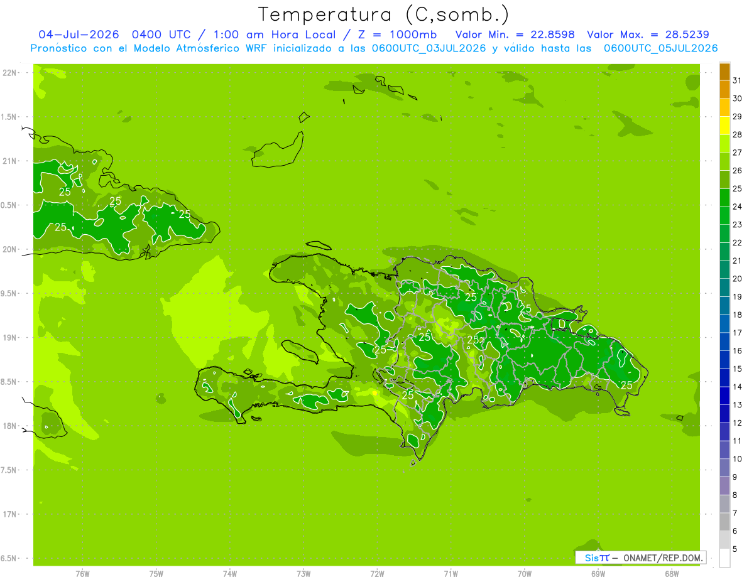The width and height of the screenshot is (754, 582).
Task: Click the Temperatura (C,somb.) title
Action: 383,14
